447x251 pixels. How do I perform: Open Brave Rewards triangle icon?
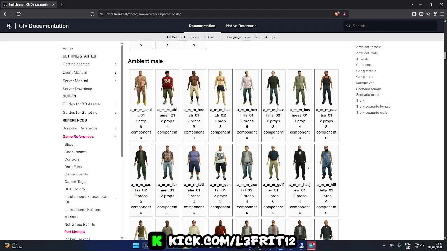(x=344, y=14)
